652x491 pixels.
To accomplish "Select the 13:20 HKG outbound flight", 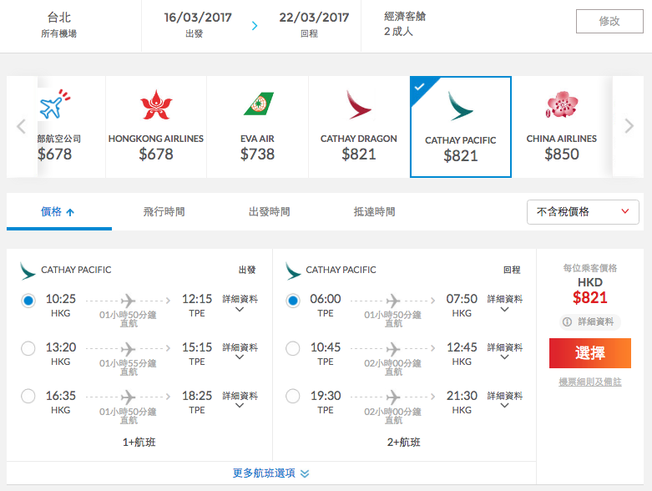I will pos(28,348).
